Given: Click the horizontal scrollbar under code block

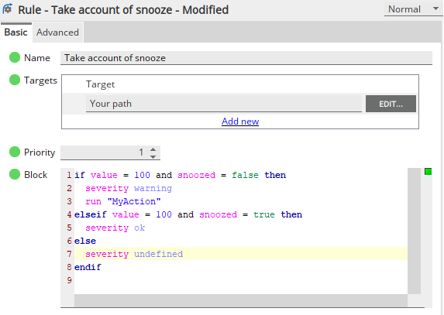Looking at the screenshot, I should tap(241, 300).
